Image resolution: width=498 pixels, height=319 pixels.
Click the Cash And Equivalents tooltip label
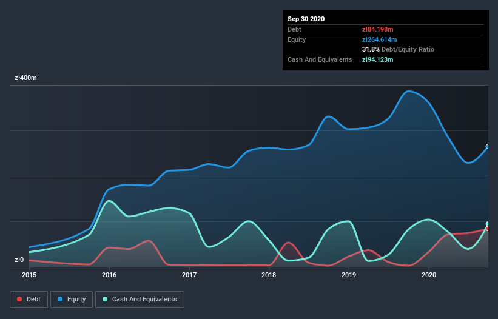(x=320, y=59)
